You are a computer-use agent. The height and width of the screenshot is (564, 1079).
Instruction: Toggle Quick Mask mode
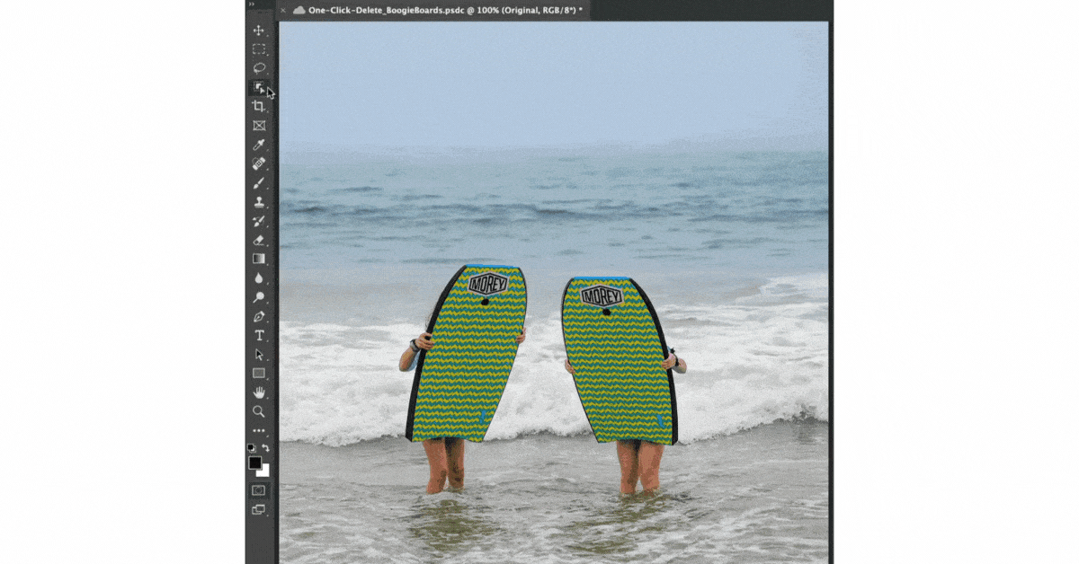(259, 489)
